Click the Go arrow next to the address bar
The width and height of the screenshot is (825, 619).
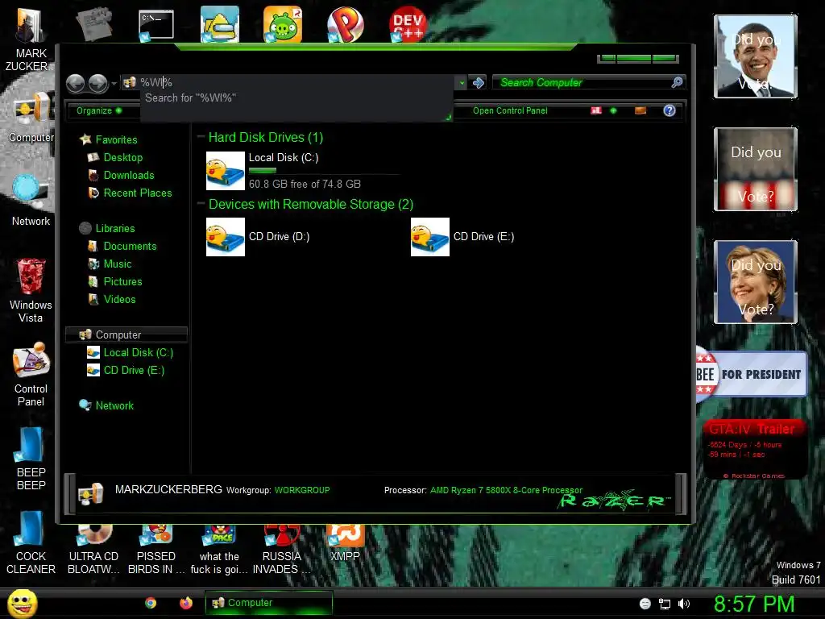tap(479, 83)
